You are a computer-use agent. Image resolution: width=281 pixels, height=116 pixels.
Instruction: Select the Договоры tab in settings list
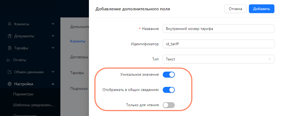point(79,57)
